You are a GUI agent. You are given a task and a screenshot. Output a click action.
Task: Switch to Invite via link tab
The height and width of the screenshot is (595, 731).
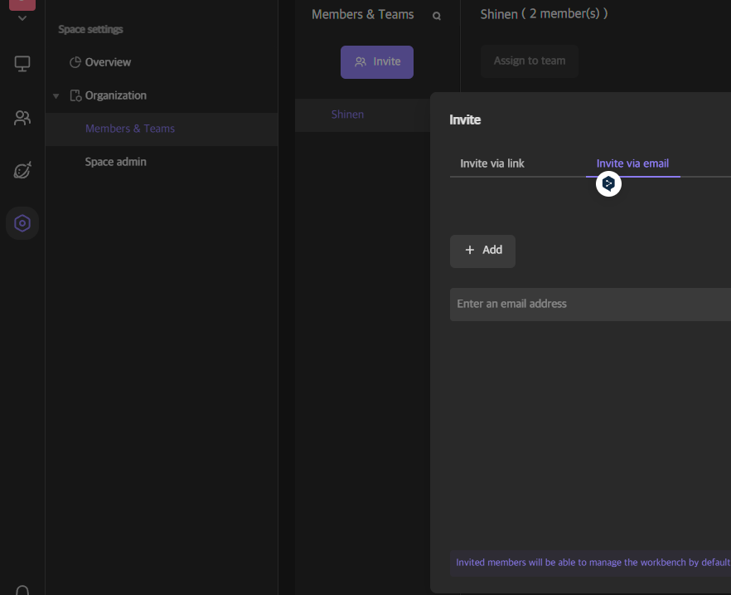click(491, 163)
